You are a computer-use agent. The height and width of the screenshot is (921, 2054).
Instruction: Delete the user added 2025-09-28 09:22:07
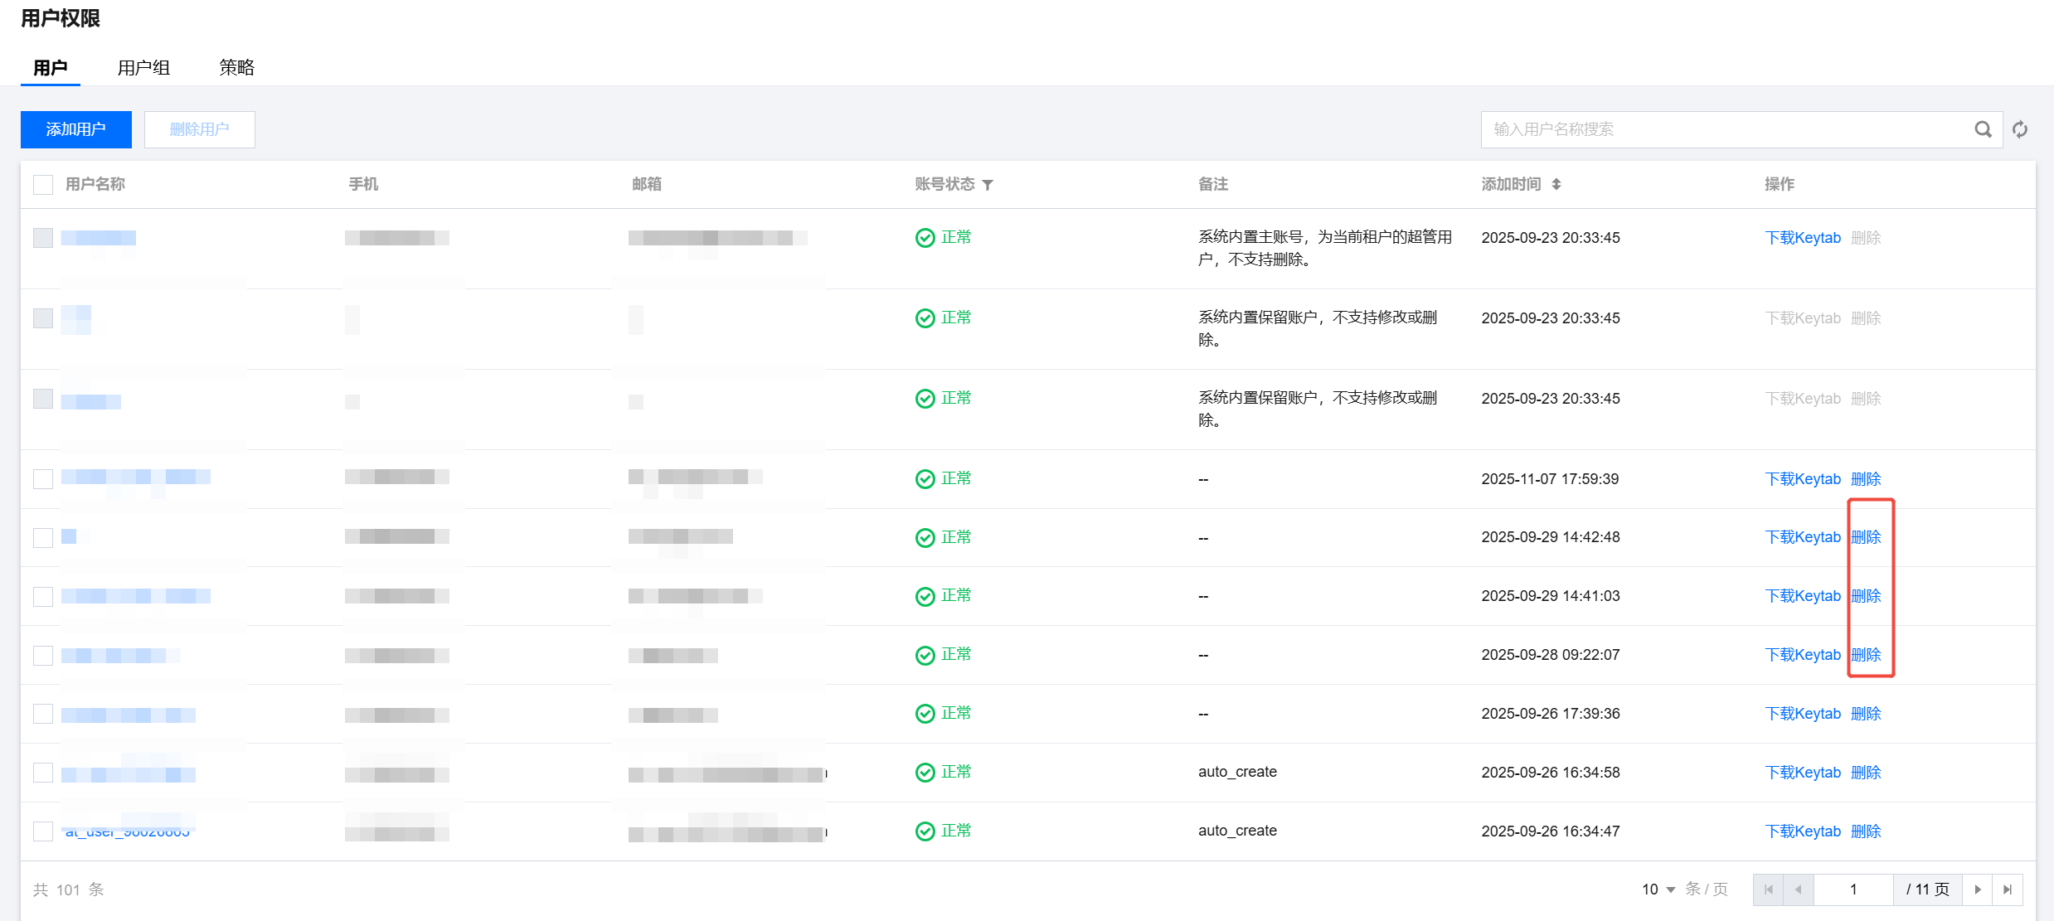(1866, 655)
